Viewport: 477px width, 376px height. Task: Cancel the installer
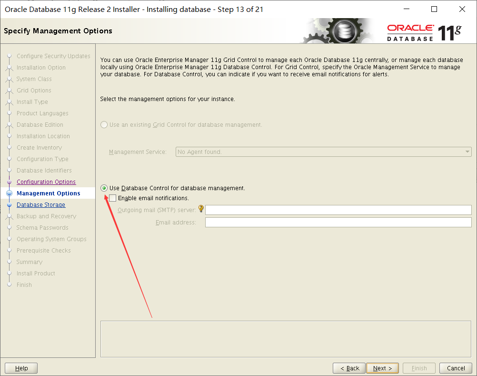[x=456, y=368]
